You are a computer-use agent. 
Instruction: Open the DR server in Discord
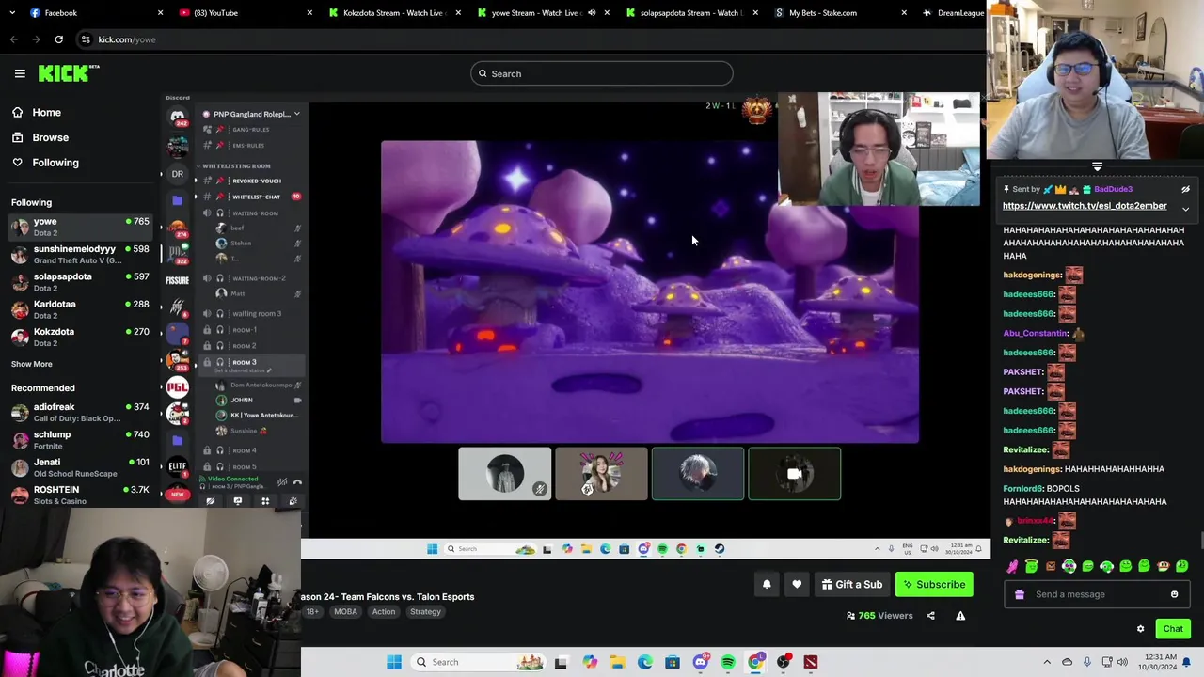click(x=177, y=174)
